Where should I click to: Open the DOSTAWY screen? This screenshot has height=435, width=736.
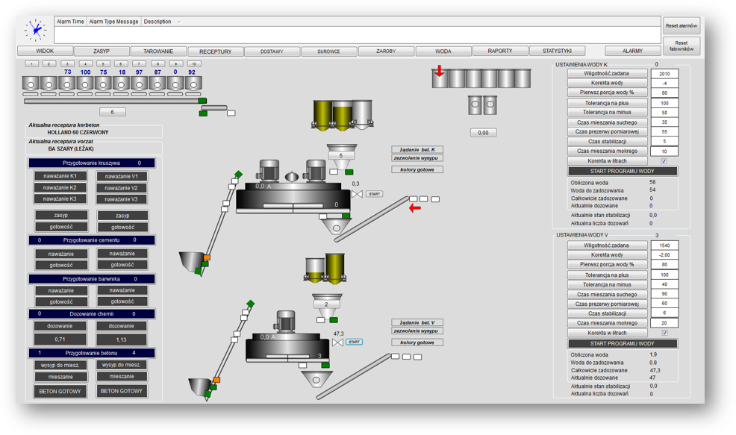[x=272, y=51]
